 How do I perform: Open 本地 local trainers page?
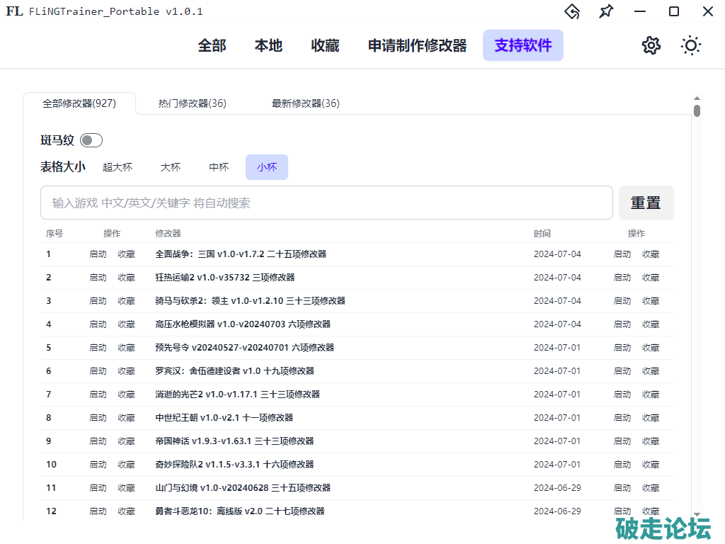[x=268, y=45]
